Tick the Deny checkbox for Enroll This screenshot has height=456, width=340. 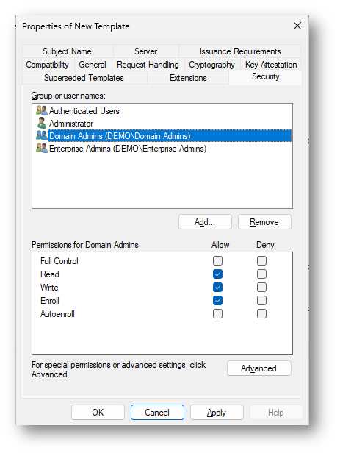click(x=261, y=300)
